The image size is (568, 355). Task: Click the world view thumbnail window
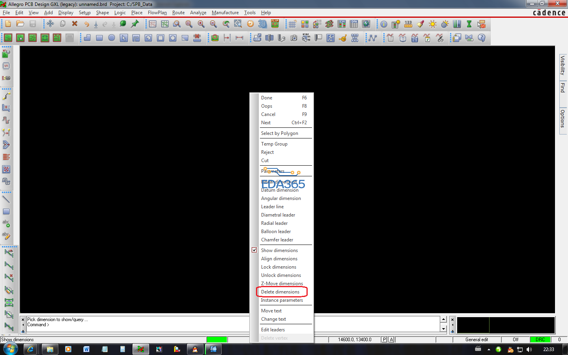506,325
